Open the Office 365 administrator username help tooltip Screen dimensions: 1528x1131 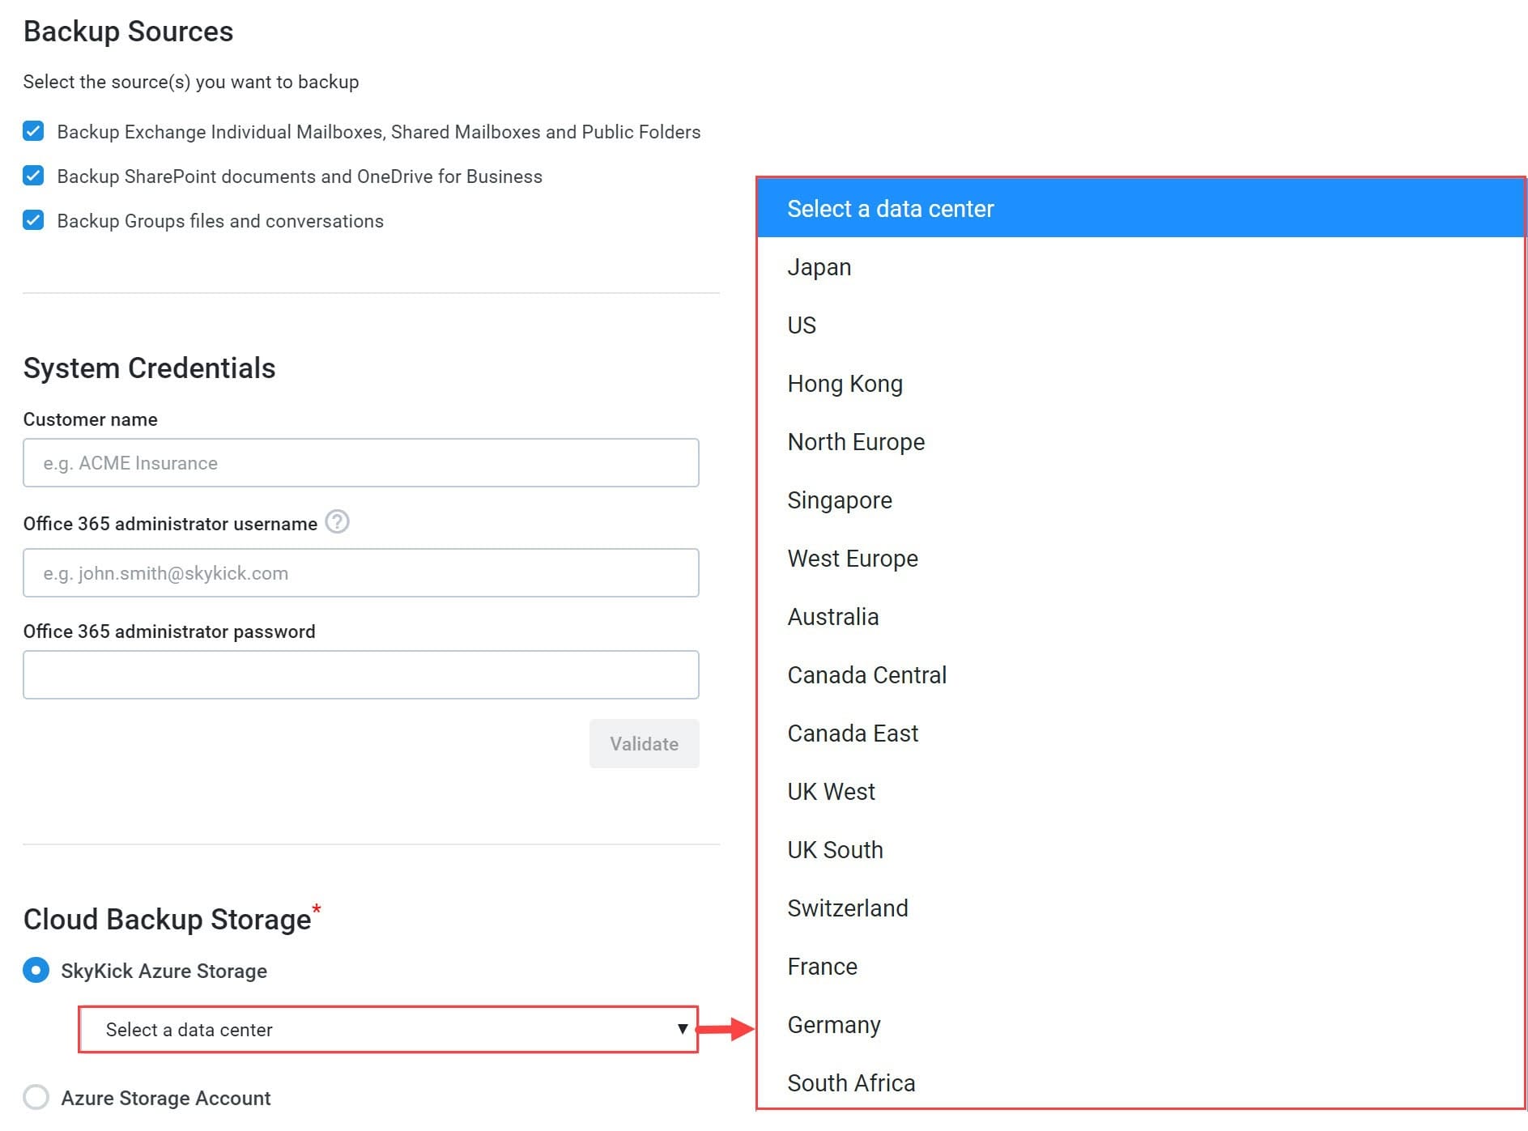click(338, 523)
